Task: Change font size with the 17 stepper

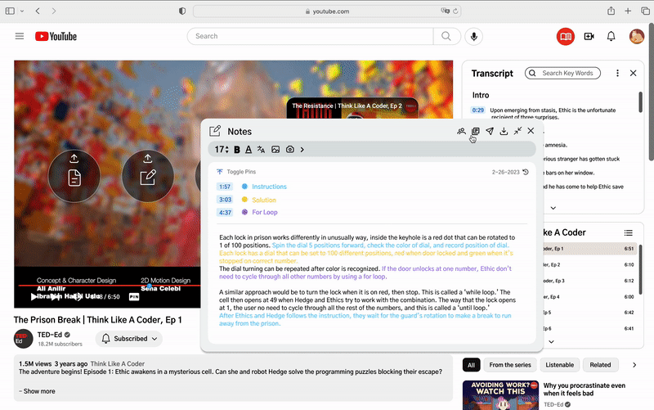Action: click(222, 150)
